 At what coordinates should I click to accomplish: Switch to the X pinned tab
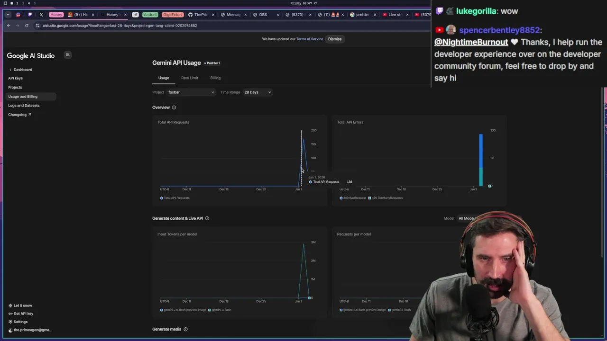(41, 15)
